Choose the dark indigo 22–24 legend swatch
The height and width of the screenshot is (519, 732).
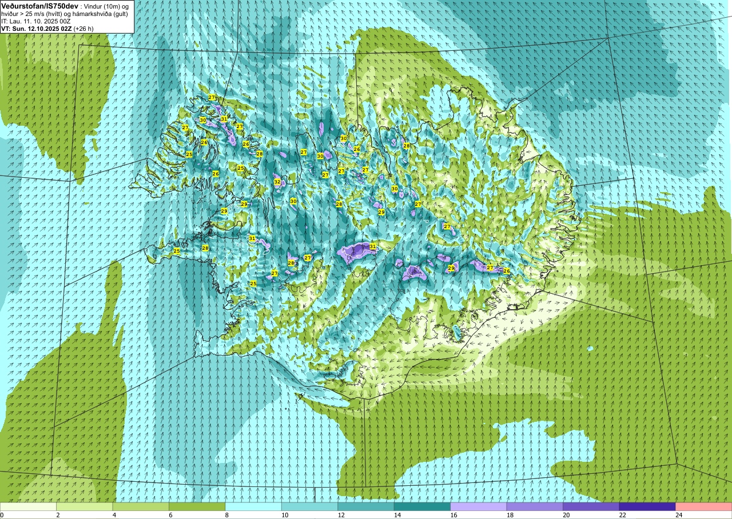tap(647, 507)
